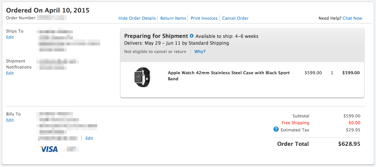Click the Cancel Order link
This screenshot has width=376, height=167.
coord(235,18)
